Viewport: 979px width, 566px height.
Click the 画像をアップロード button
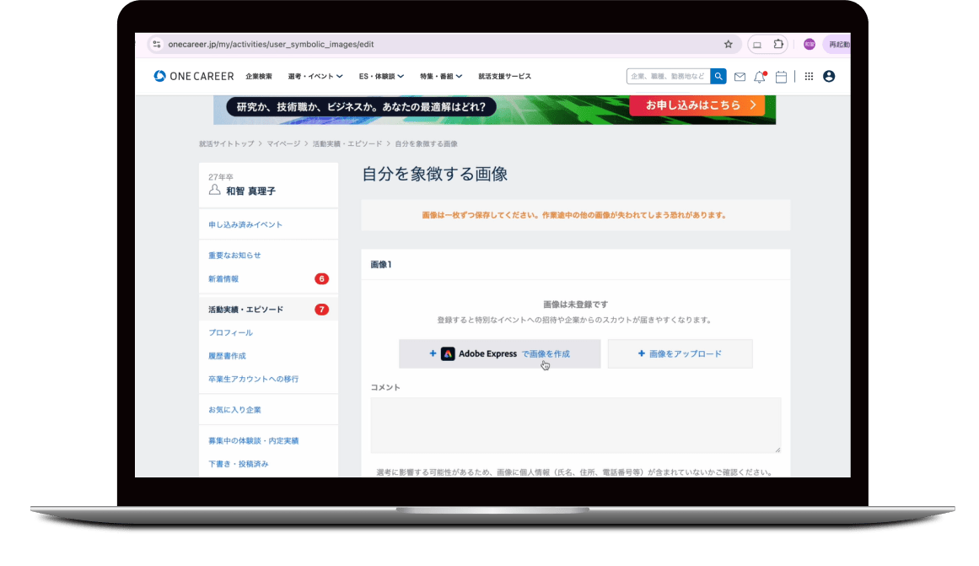pyautogui.click(x=680, y=354)
